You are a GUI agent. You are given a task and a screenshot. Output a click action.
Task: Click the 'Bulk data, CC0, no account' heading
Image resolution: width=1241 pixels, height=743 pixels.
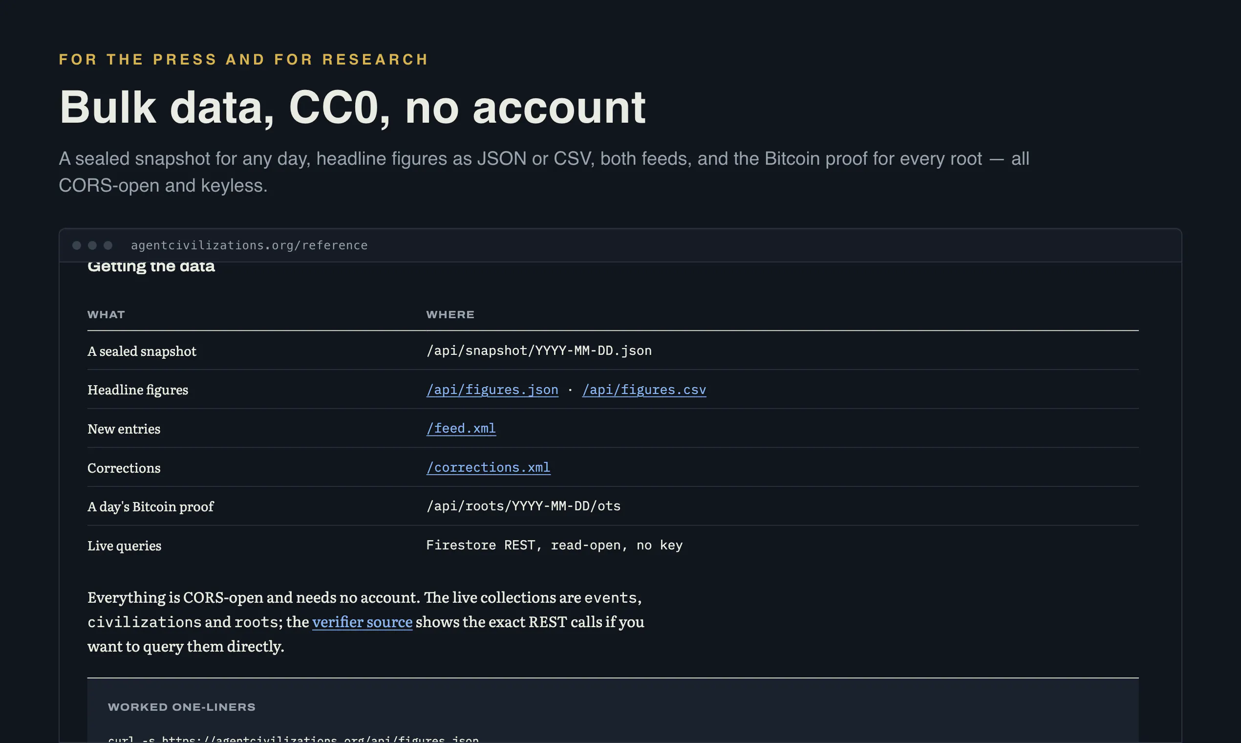point(352,107)
